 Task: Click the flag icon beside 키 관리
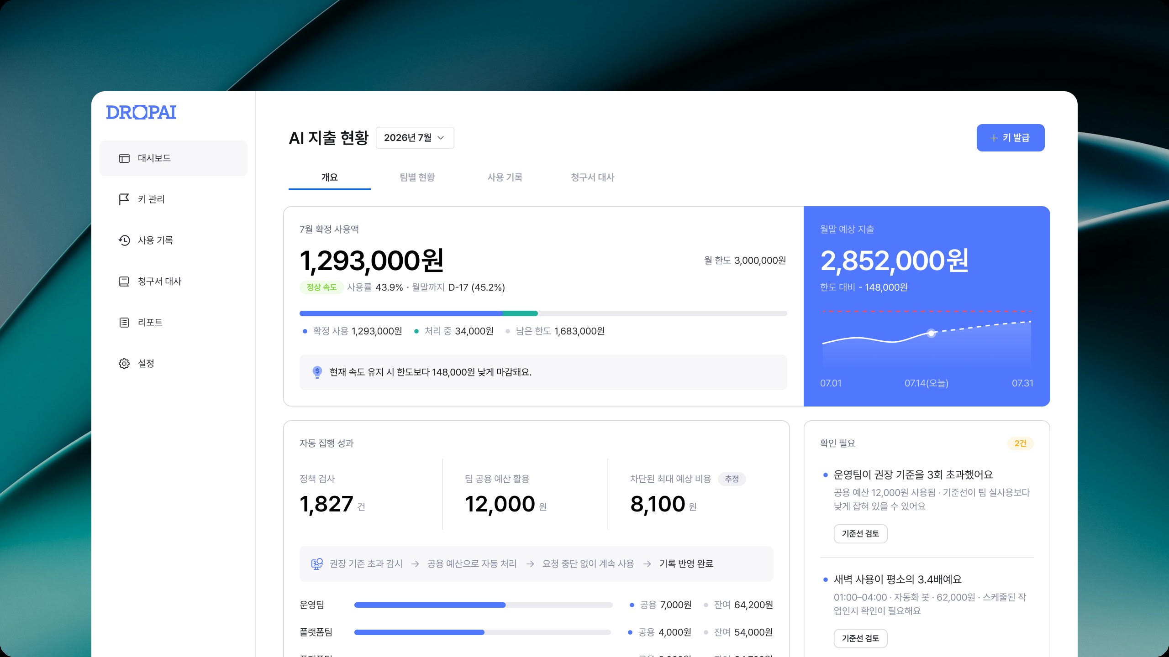click(x=124, y=199)
